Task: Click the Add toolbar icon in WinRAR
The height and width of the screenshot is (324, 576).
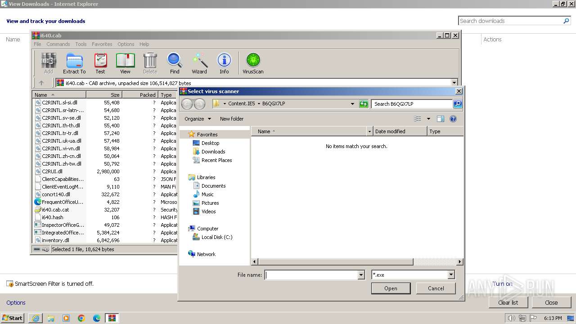Action: click(x=49, y=63)
